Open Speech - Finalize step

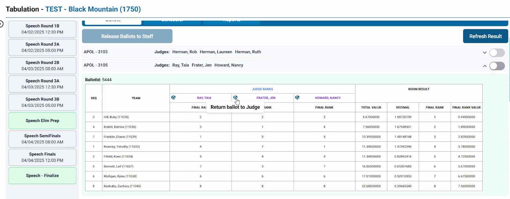point(42,175)
